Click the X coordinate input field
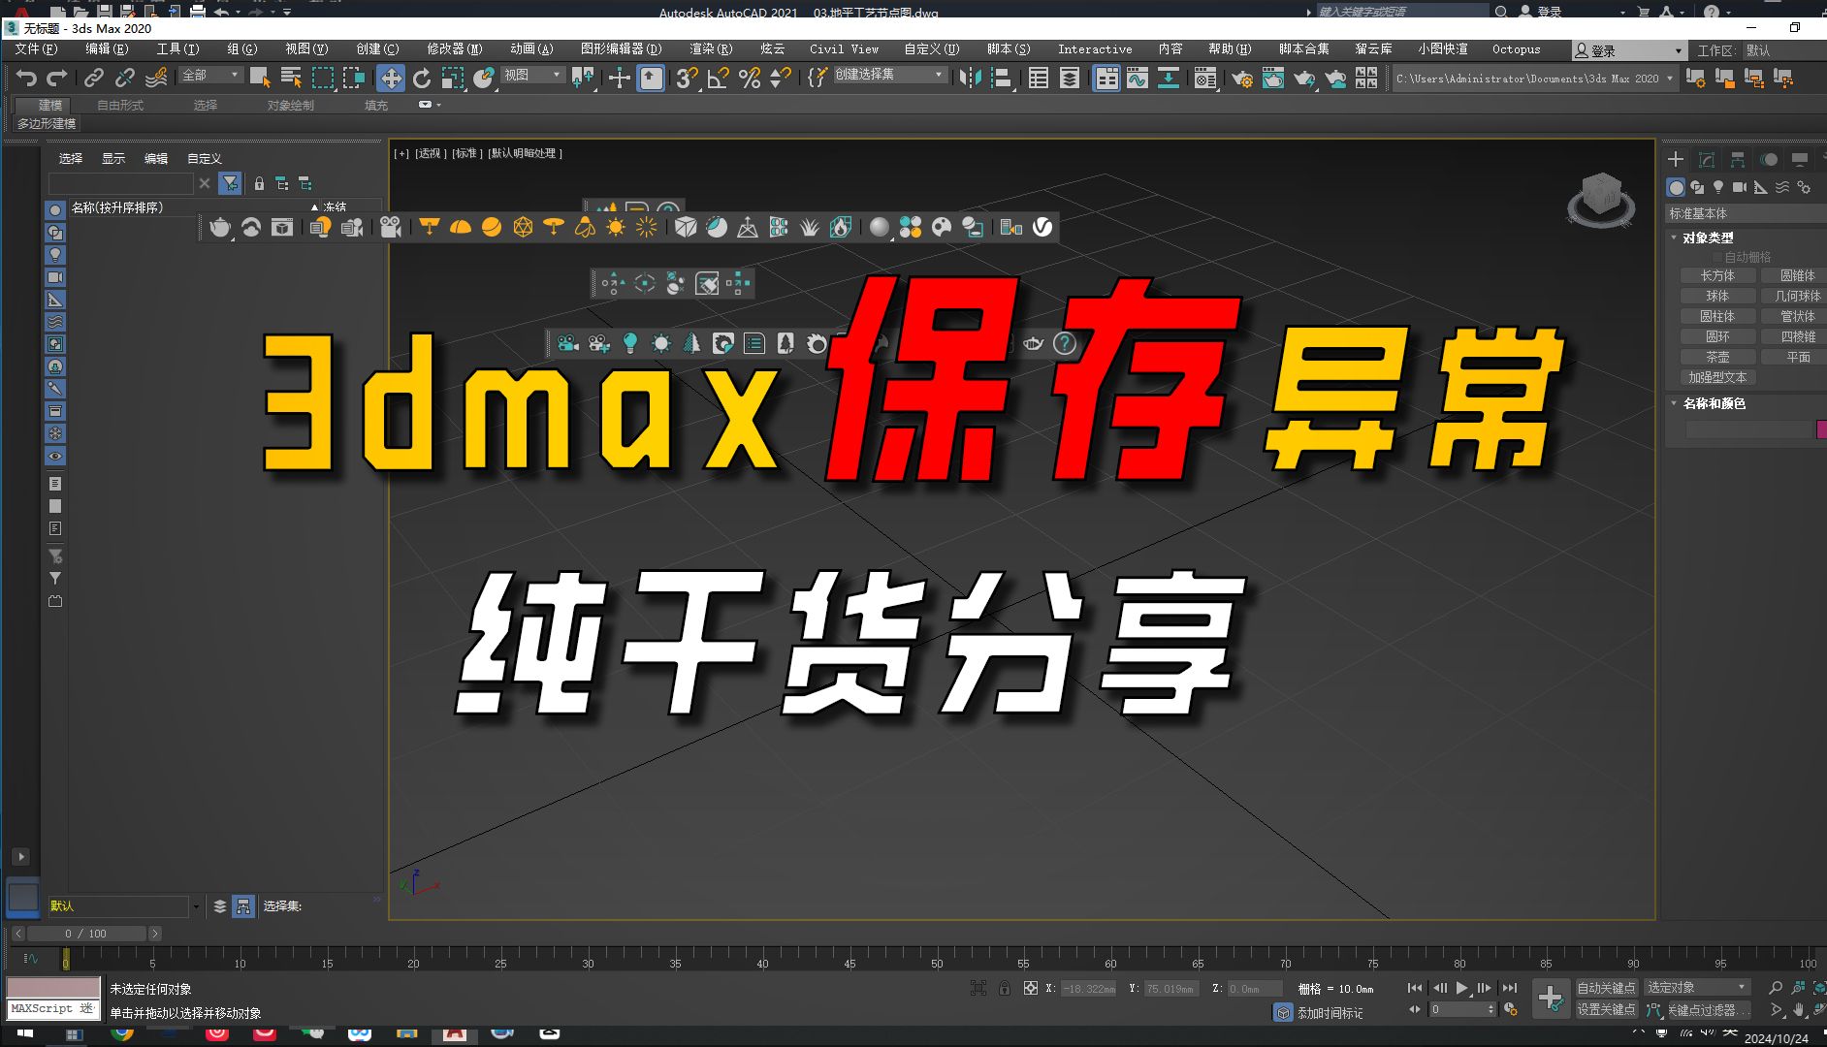 tap(1088, 986)
